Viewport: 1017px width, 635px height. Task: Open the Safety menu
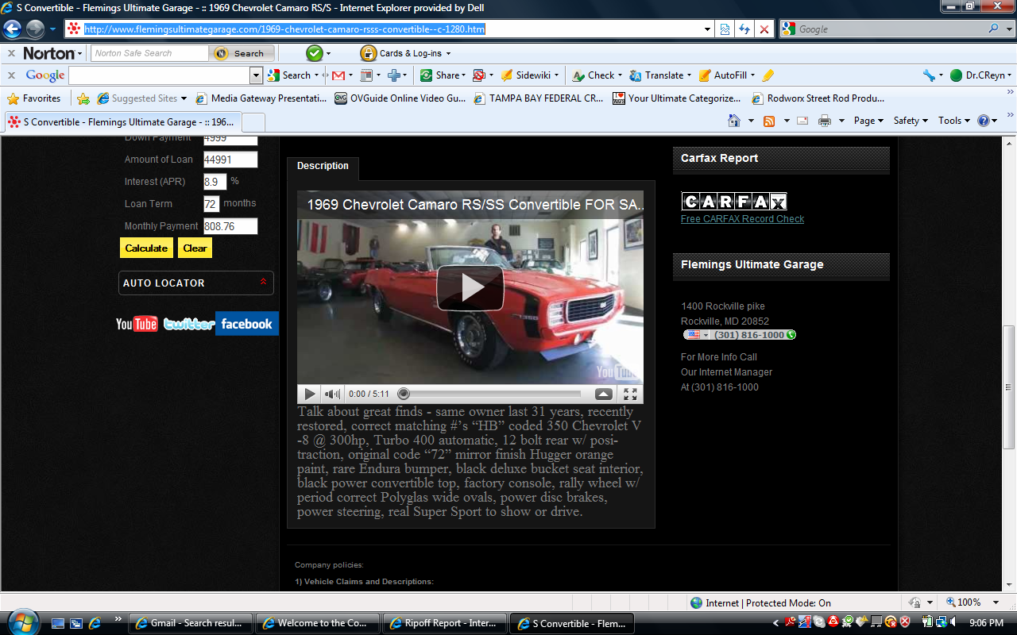(911, 121)
